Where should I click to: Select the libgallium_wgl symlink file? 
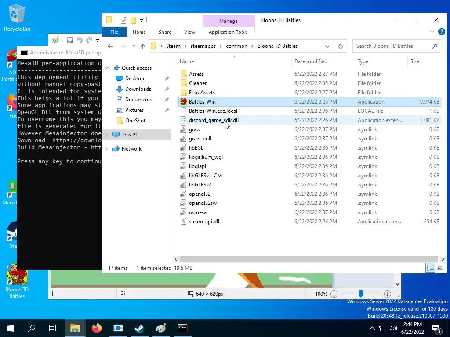206,157
